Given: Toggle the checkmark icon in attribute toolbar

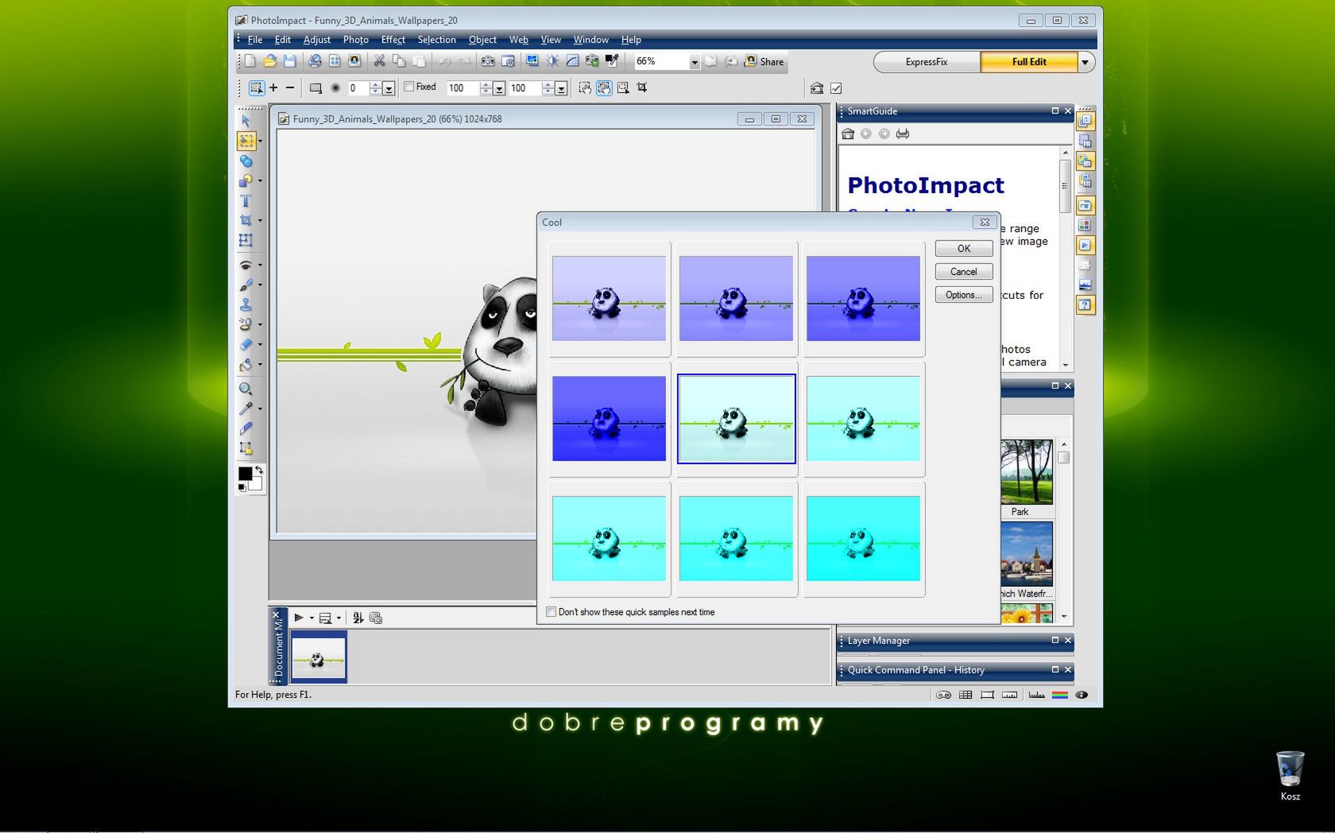Looking at the screenshot, I should tap(836, 88).
